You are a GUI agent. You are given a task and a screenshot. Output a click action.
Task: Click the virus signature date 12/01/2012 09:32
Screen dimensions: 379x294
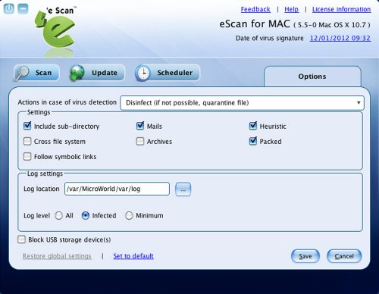coord(340,38)
